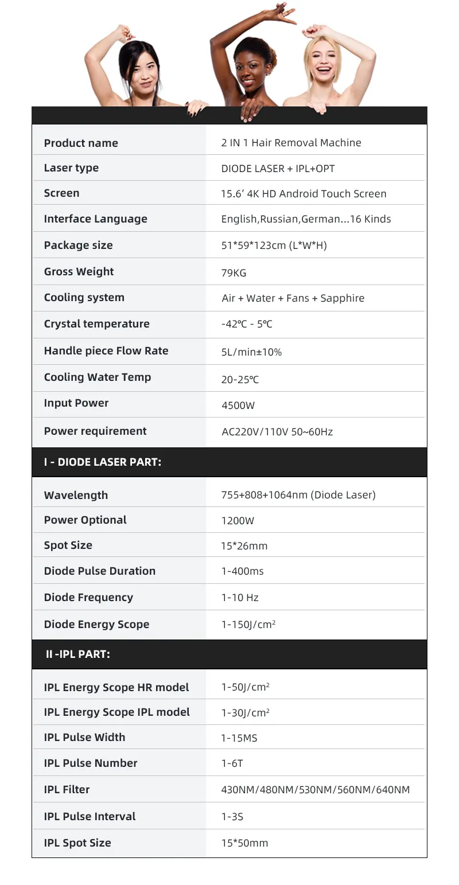Click the Gross Weight 79KG value
The height and width of the screenshot is (885, 459).
click(x=234, y=272)
